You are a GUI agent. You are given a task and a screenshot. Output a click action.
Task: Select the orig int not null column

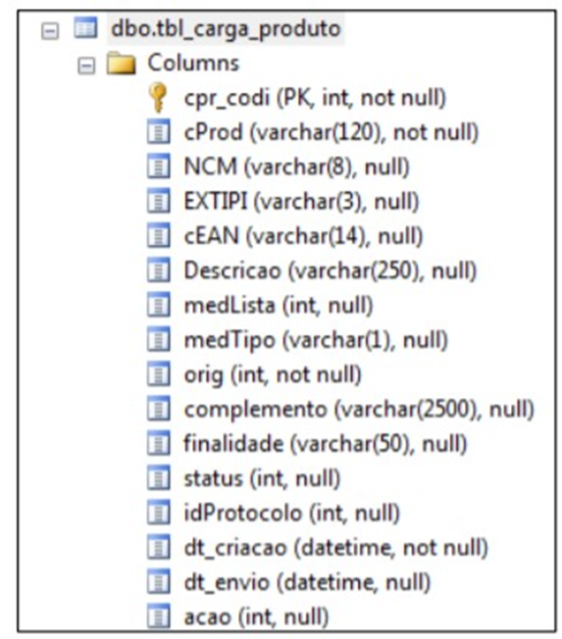(273, 375)
